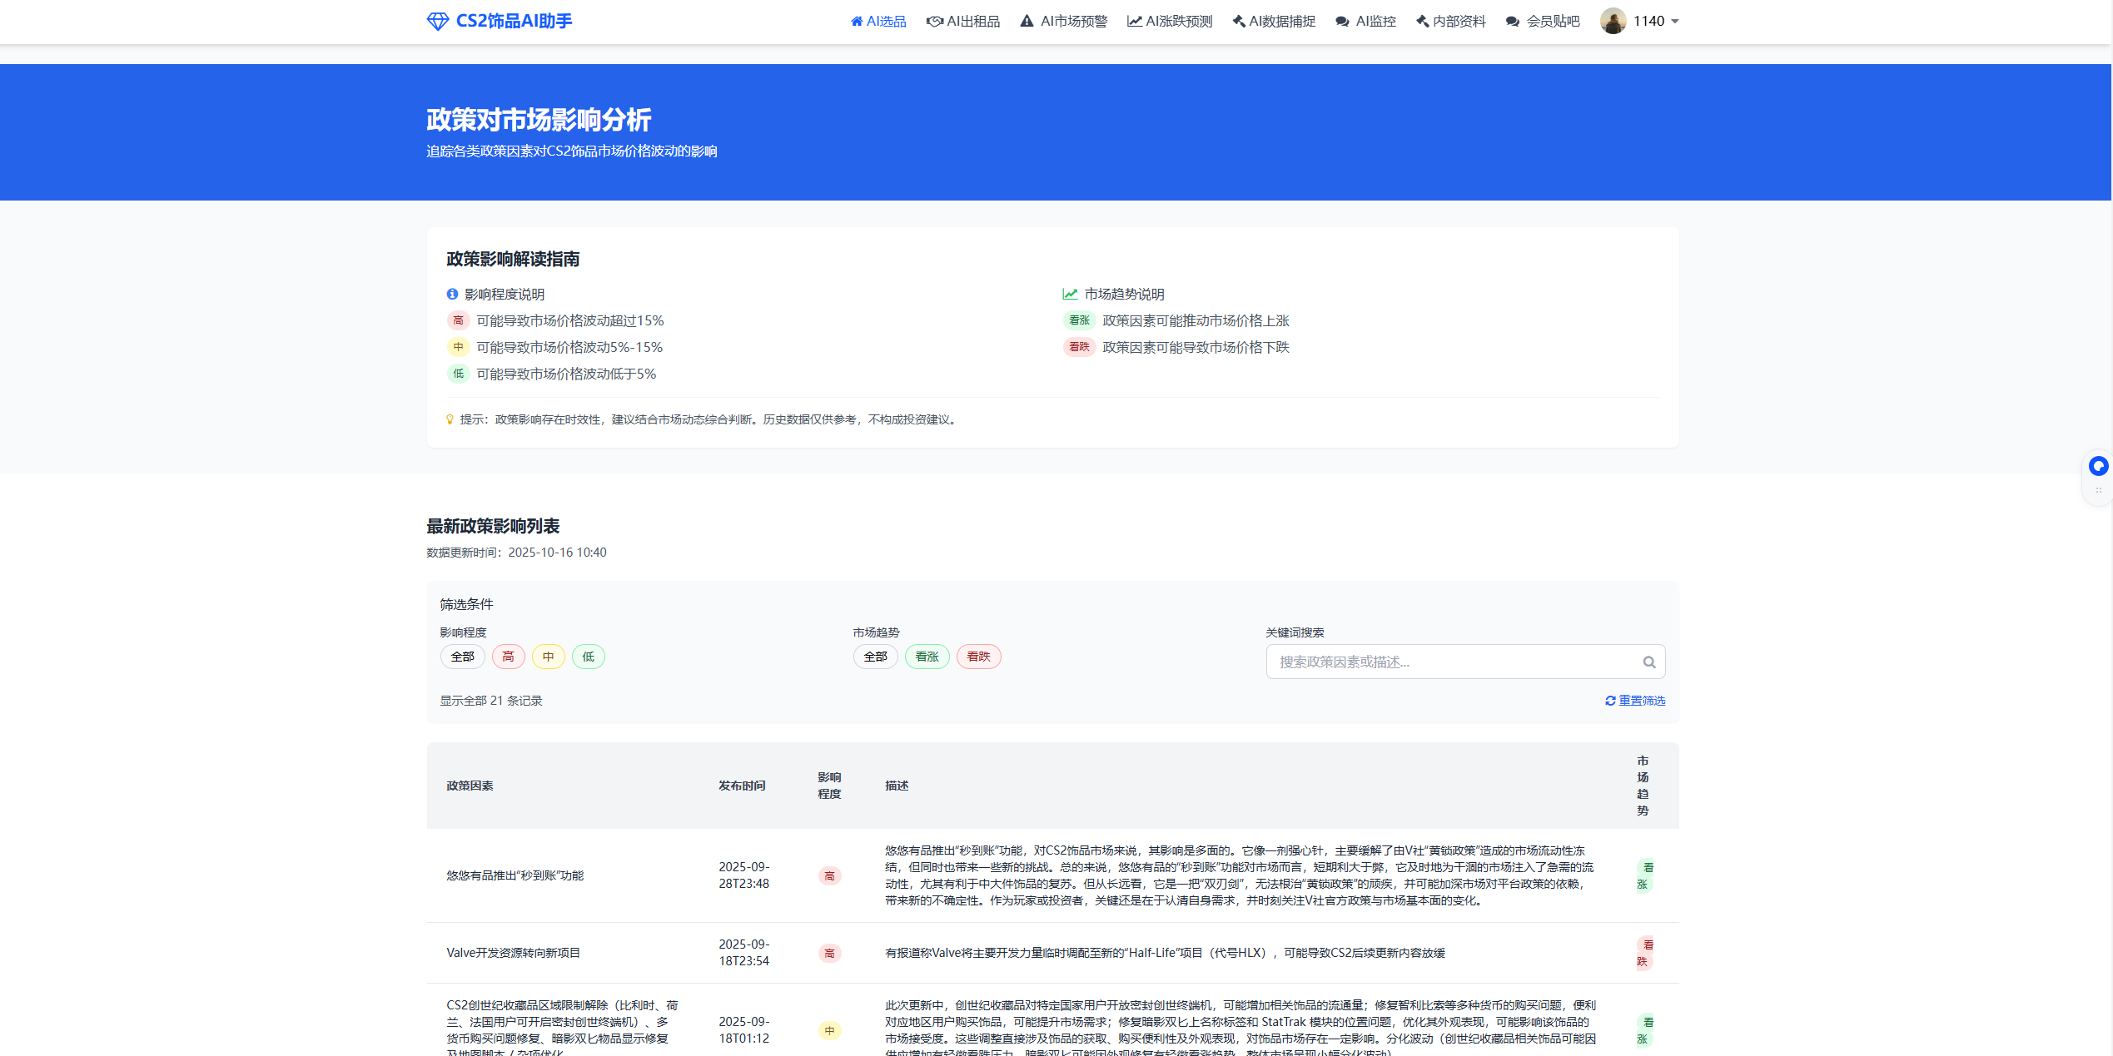Select 全部 under 市场趋势
The width and height of the screenshot is (2113, 1056).
[875, 657]
